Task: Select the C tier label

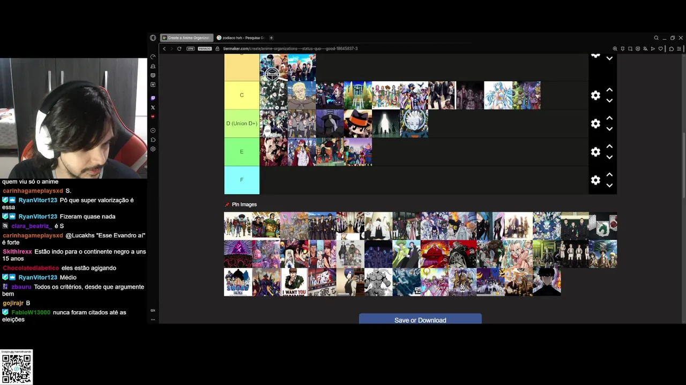Action: [x=242, y=95]
